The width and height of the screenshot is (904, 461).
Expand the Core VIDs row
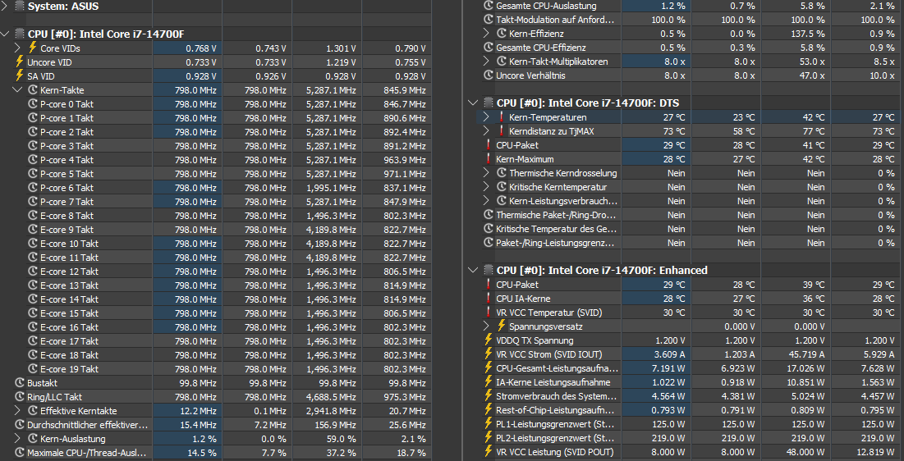click(17, 48)
